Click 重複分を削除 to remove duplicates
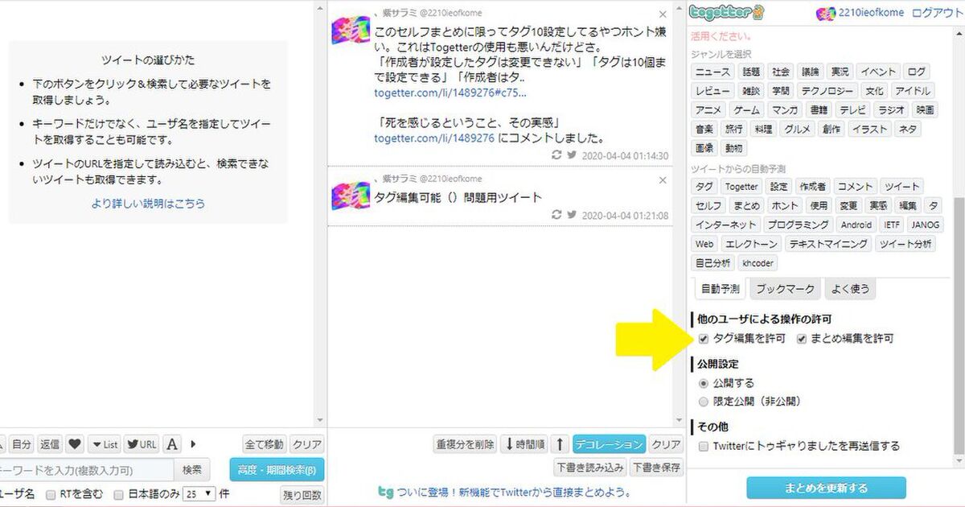Image resolution: width=965 pixels, height=507 pixels. [x=465, y=444]
